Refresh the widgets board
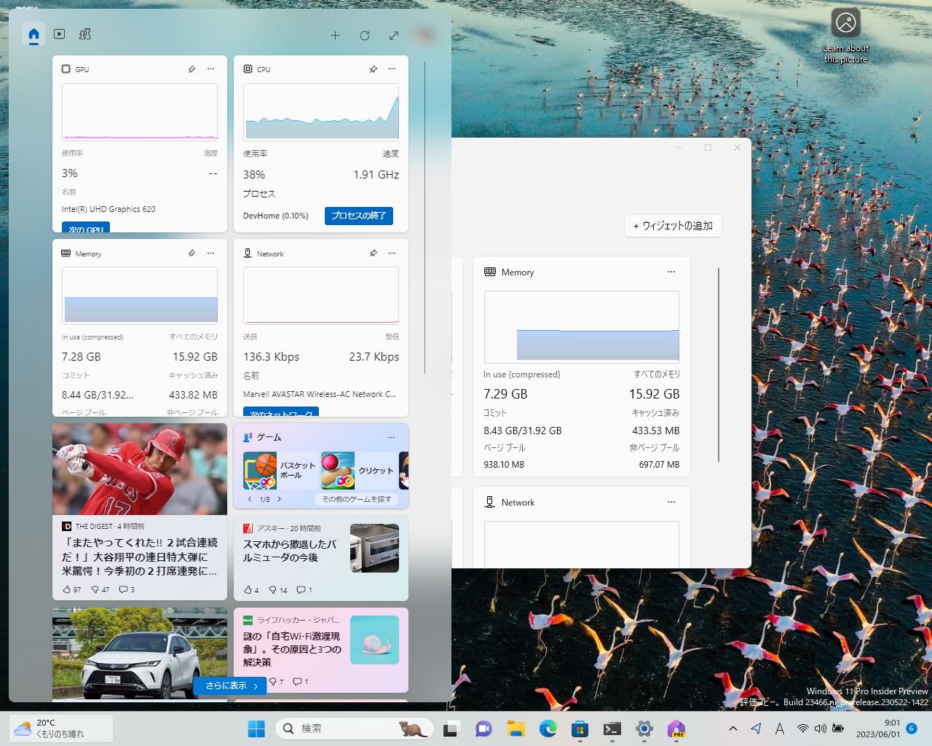932x746 pixels. (x=364, y=35)
